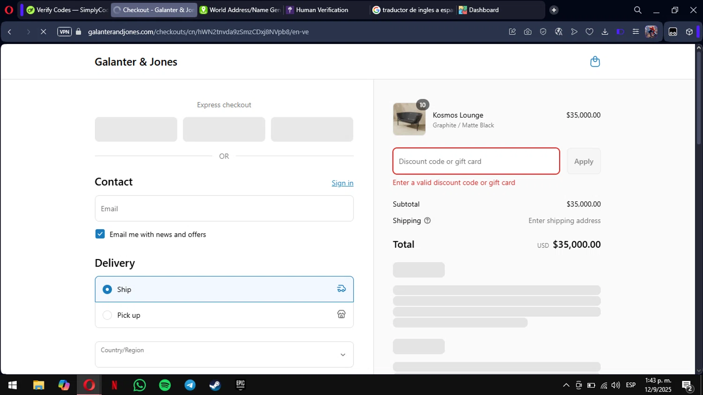This screenshot has width=703, height=395.
Task: Expand the Country/Region dropdown
Action: [224, 354]
